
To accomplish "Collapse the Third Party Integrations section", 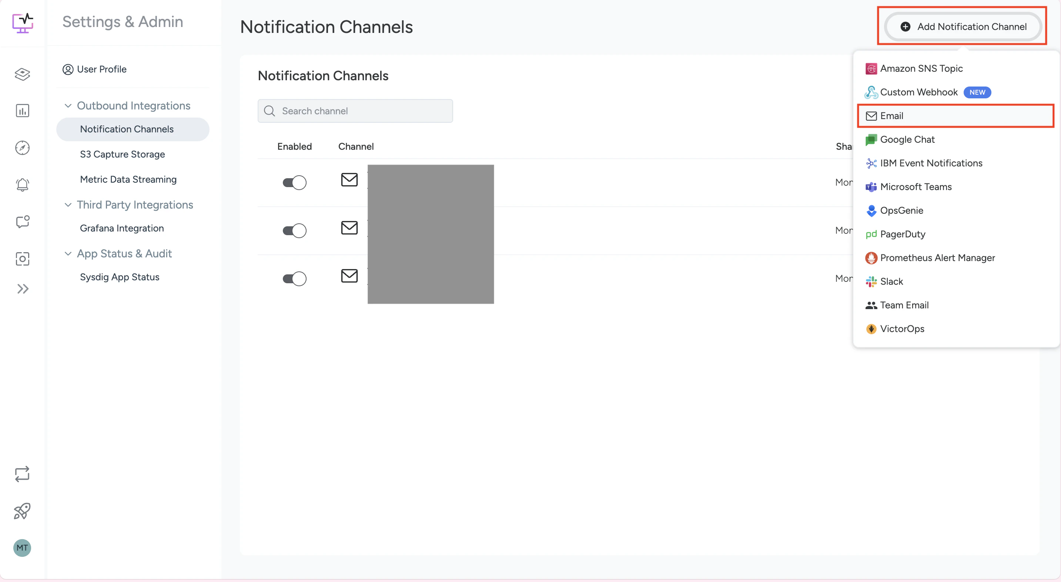I will (x=68, y=205).
